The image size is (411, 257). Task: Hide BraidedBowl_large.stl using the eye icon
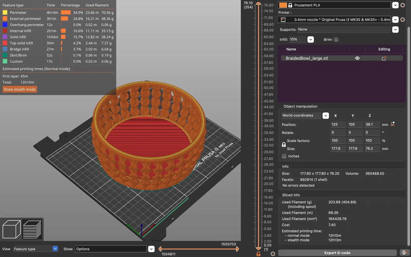(x=357, y=58)
